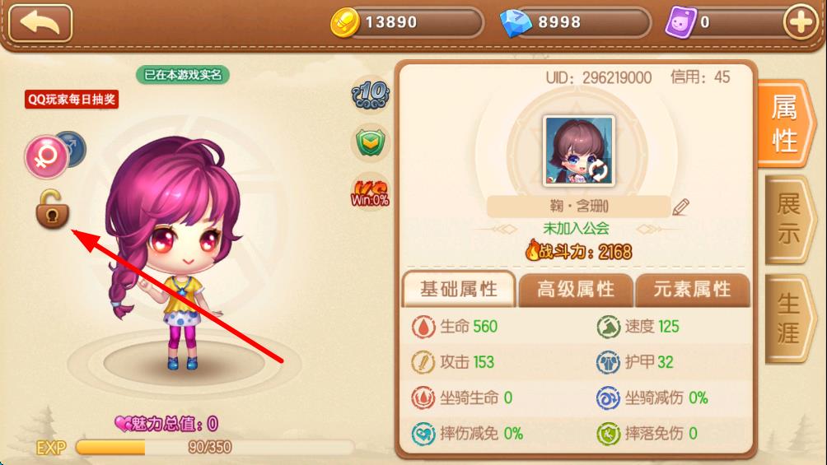Click the plus icon to add currency
Screen dimensions: 827x465
click(801, 23)
